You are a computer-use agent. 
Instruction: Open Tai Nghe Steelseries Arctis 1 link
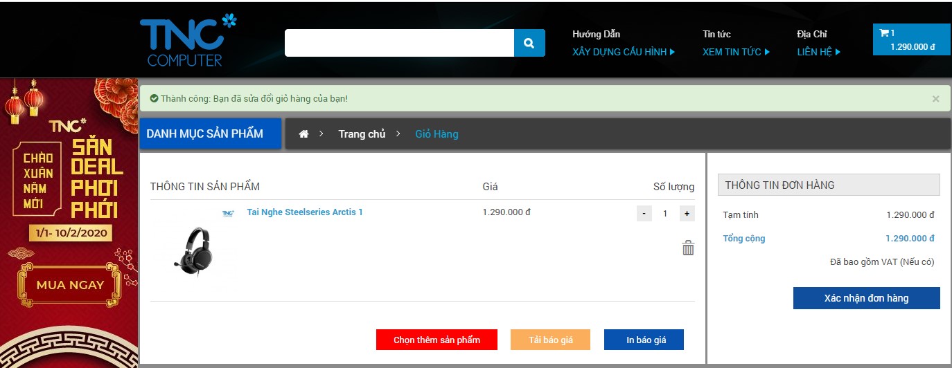pos(305,212)
